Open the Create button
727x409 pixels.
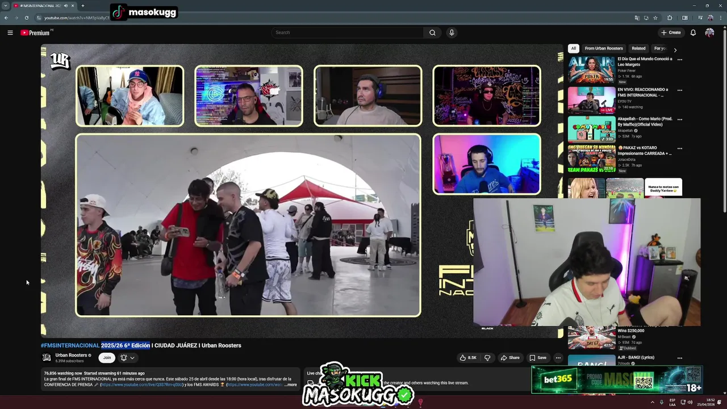click(671, 33)
